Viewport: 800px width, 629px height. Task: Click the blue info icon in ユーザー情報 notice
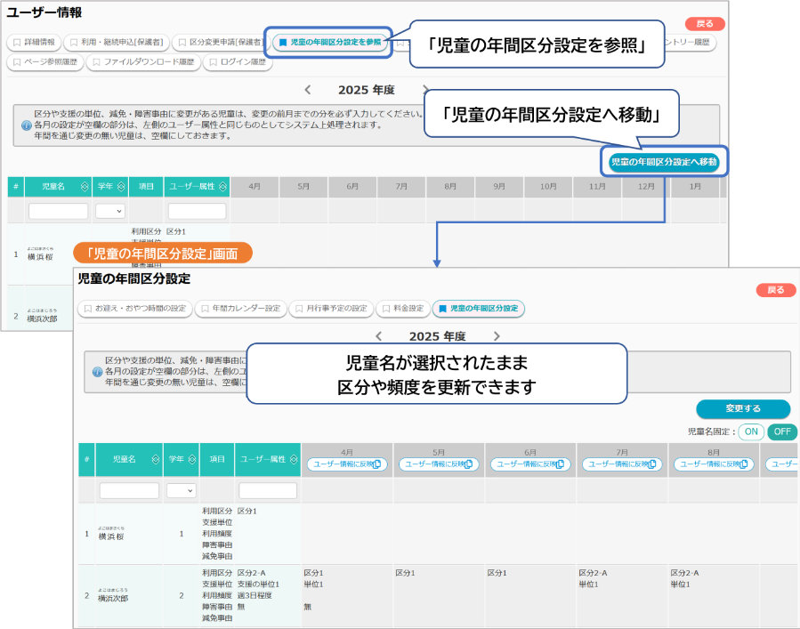click(26, 125)
